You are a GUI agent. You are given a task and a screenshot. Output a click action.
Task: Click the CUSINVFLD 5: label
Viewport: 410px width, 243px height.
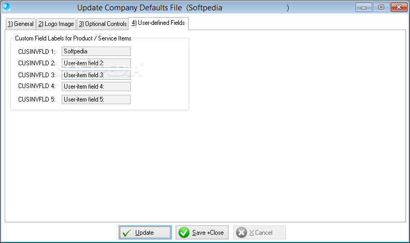(x=37, y=99)
